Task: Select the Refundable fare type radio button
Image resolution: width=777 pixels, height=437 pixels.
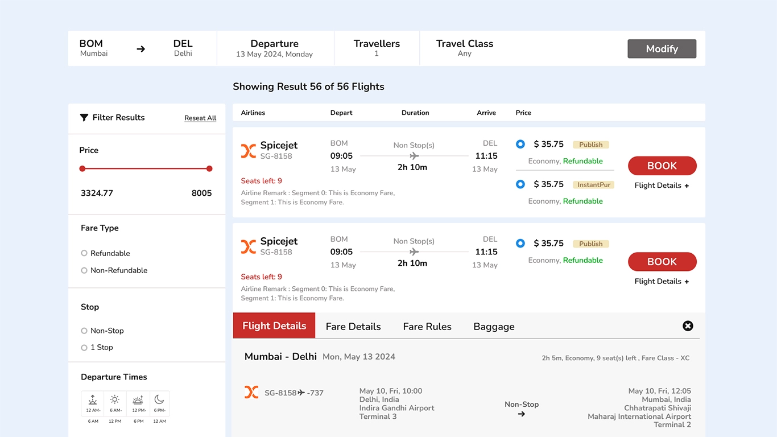Action: pyautogui.click(x=84, y=253)
